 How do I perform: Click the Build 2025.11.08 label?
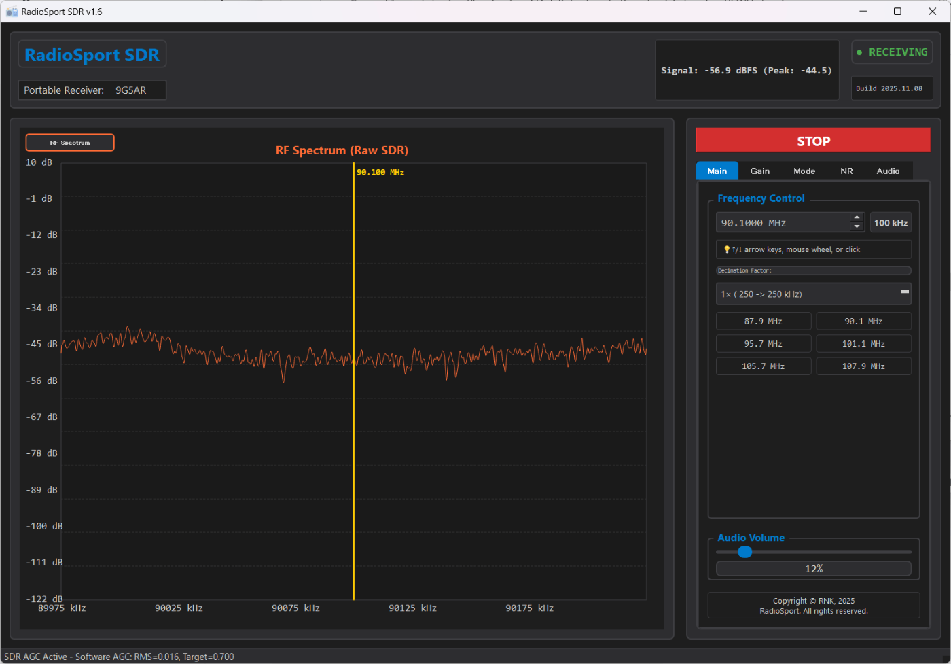[x=892, y=88]
